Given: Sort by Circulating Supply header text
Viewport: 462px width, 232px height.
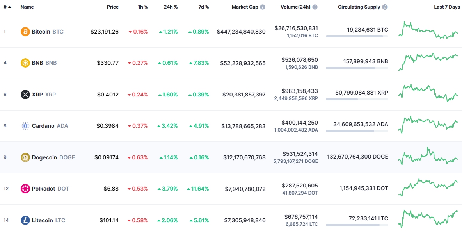Looking at the screenshot, I should 359,7.
